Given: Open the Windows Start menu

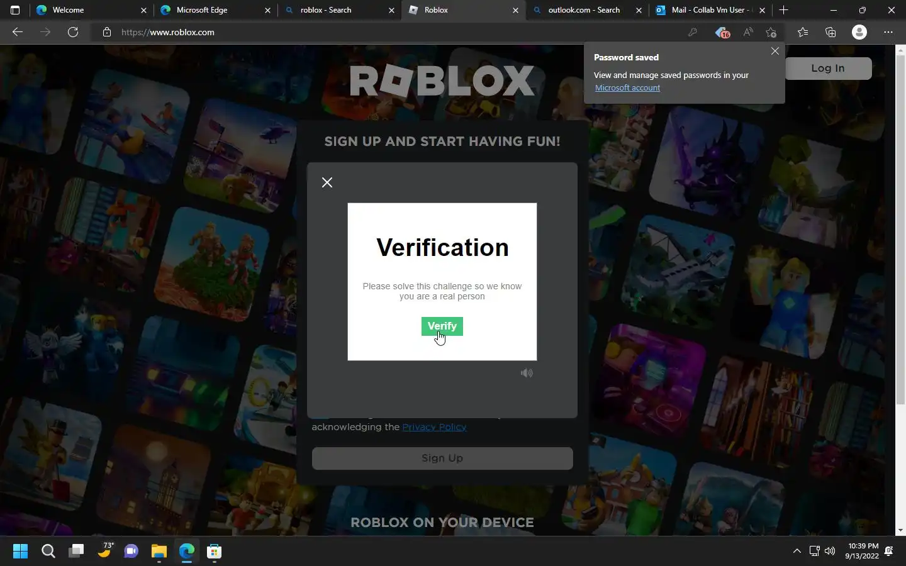Looking at the screenshot, I should click(x=20, y=552).
